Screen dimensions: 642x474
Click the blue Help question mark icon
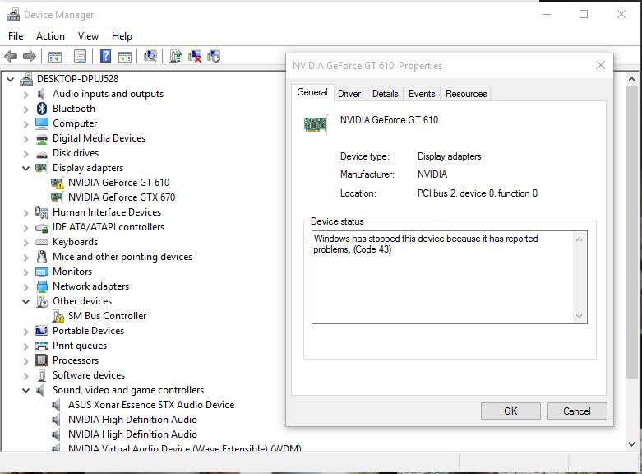coord(106,56)
